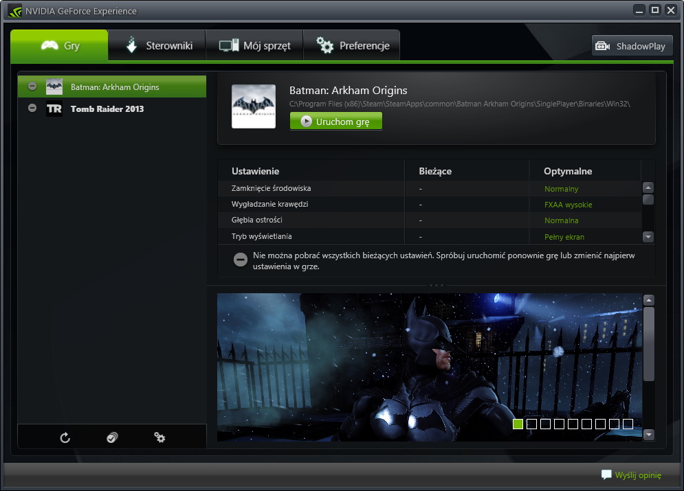Close the GeForce Experience window
684x491 pixels.
pyautogui.click(x=671, y=10)
